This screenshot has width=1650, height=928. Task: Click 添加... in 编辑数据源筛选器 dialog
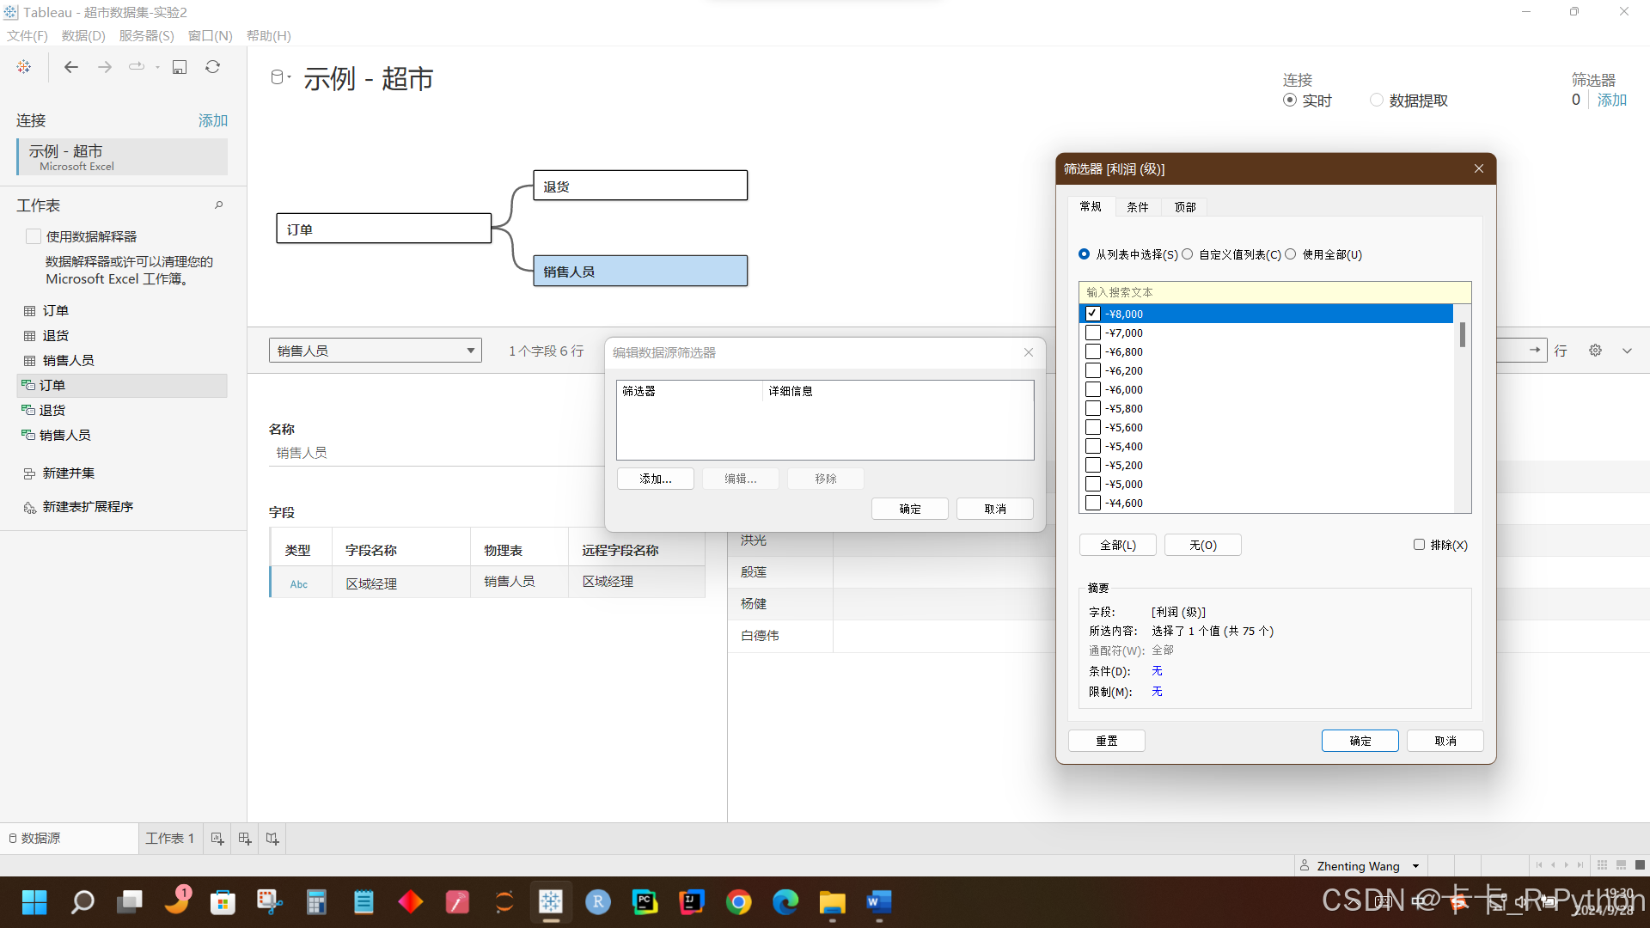click(656, 479)
